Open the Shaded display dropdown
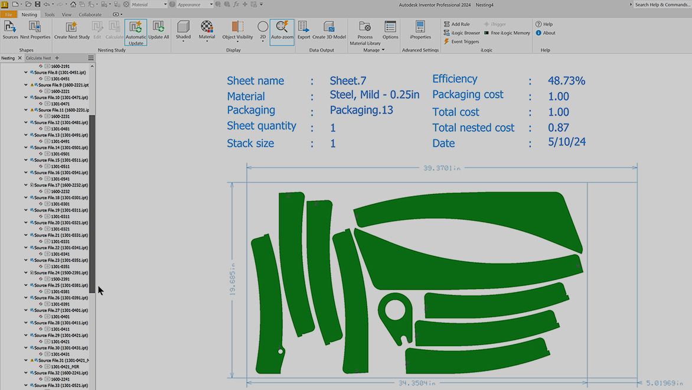The height and width of the screenshot is (390, 692). click(183, 41)
